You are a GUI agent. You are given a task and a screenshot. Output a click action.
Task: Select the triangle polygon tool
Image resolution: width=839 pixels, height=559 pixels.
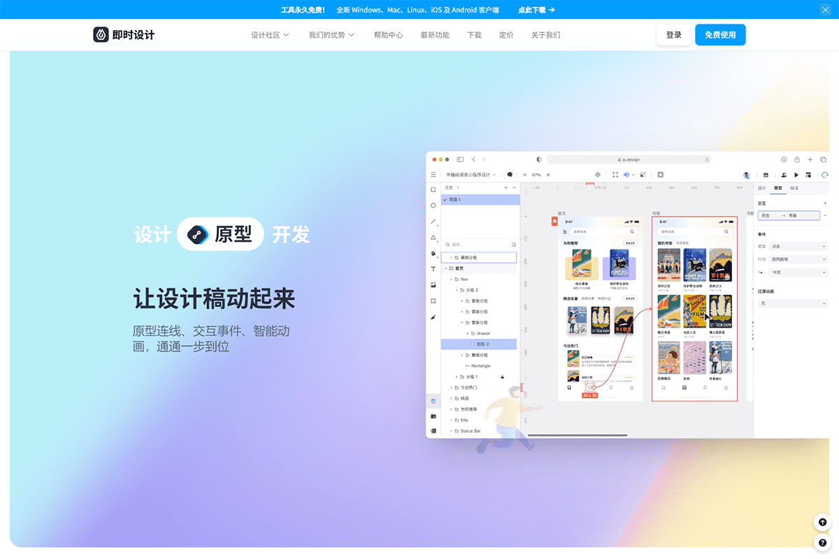click(x=433, y=238)
